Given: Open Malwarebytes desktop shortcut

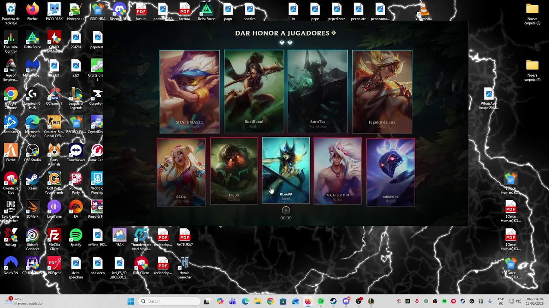Looking at the screenshot, I should pyautogui.click(x=32, y=68).
